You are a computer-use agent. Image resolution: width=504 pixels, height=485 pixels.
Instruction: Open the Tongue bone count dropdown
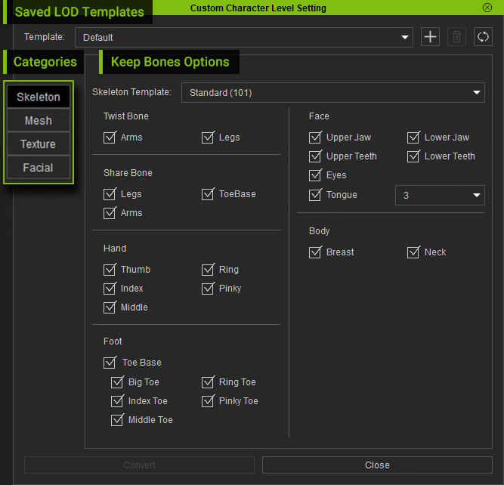pos(440,196)
